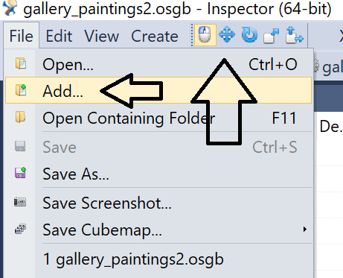Close the File menu via File
This screenshot has width=343, height=278.
[x=22, y=36]
